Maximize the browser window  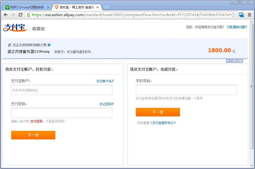(x=240, y=2)
